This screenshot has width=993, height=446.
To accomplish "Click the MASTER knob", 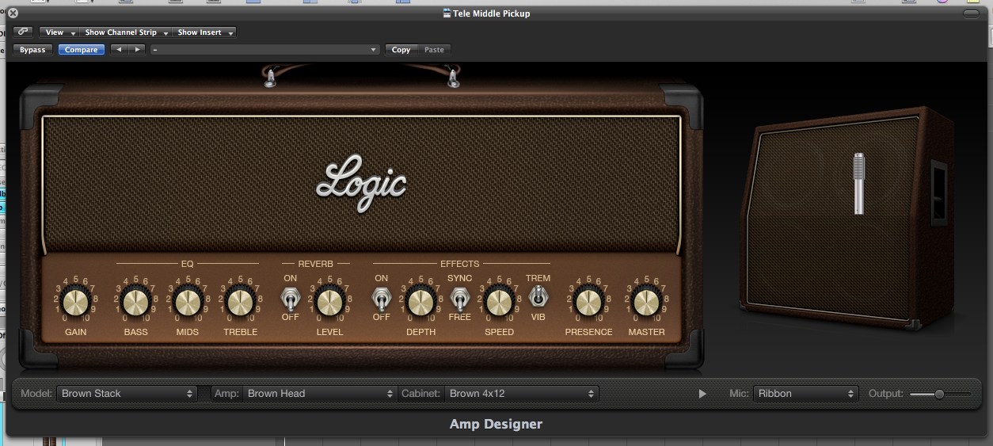I will point(646,302).
